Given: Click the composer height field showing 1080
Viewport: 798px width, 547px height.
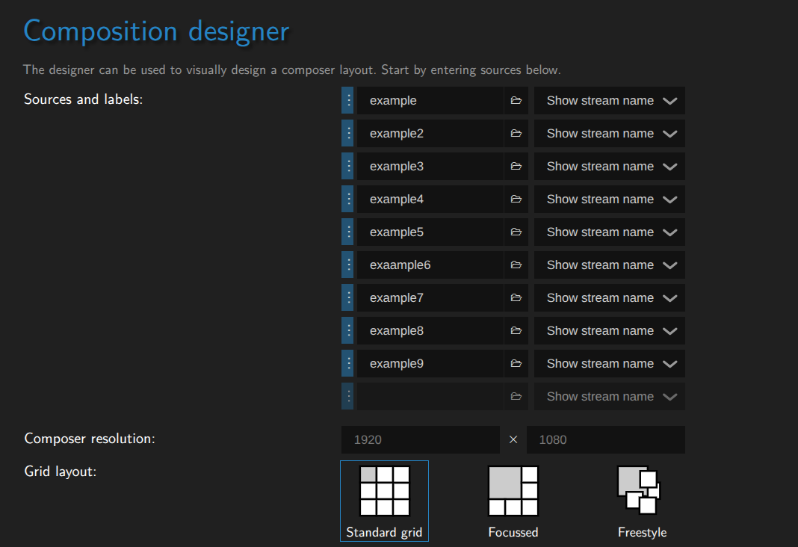Looking at the screenshot, I should point(605,439).
